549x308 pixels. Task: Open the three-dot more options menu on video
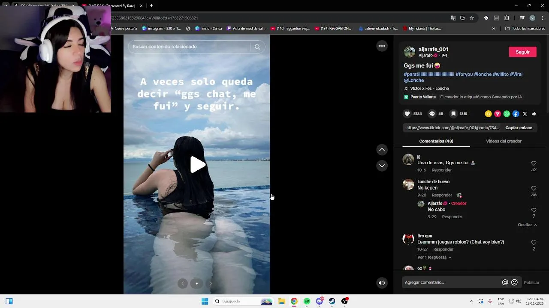pyautogui.click(x=382, y=46)
